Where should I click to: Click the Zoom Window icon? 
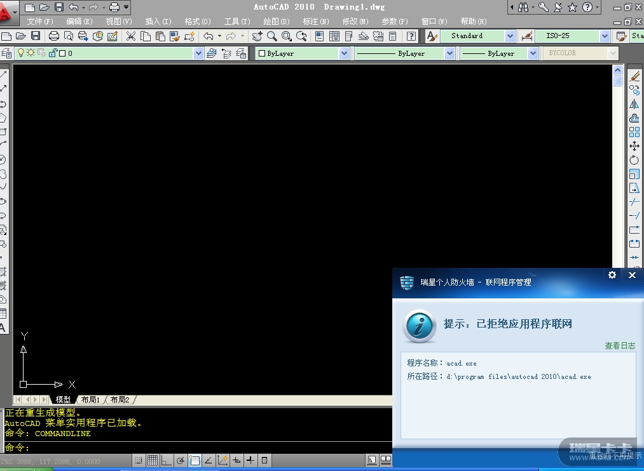[x=286, y=36]
